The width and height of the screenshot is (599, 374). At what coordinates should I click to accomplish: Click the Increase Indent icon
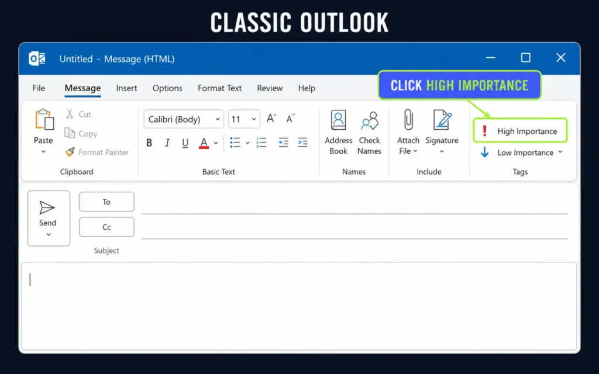tap(302, 143)
